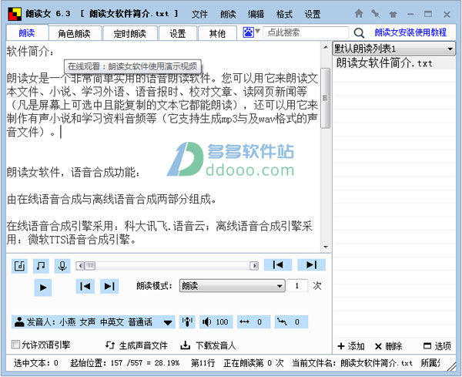Expand the 发音人 speaker dropdown arrow
Image resolution: width=462 pixels, height=377 pixels.
(x=168, y=322)
